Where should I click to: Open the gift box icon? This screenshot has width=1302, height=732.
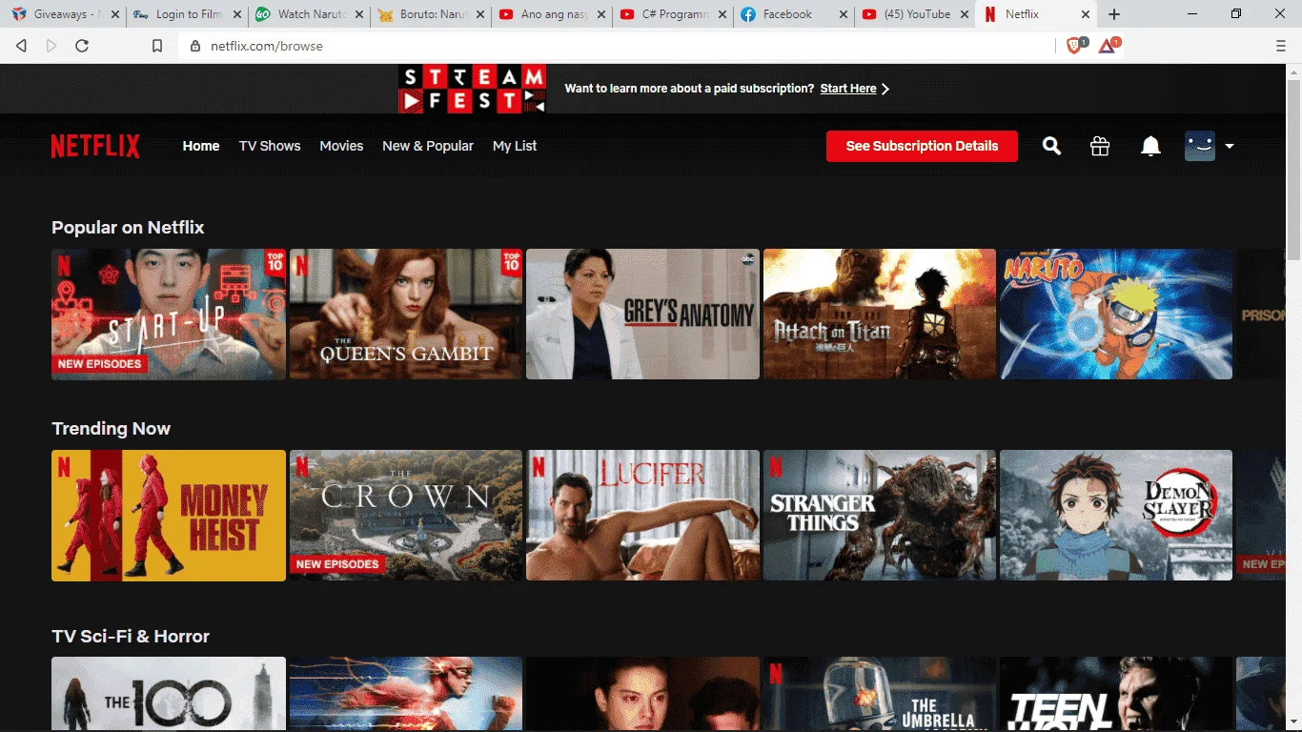click(1100, 146)
